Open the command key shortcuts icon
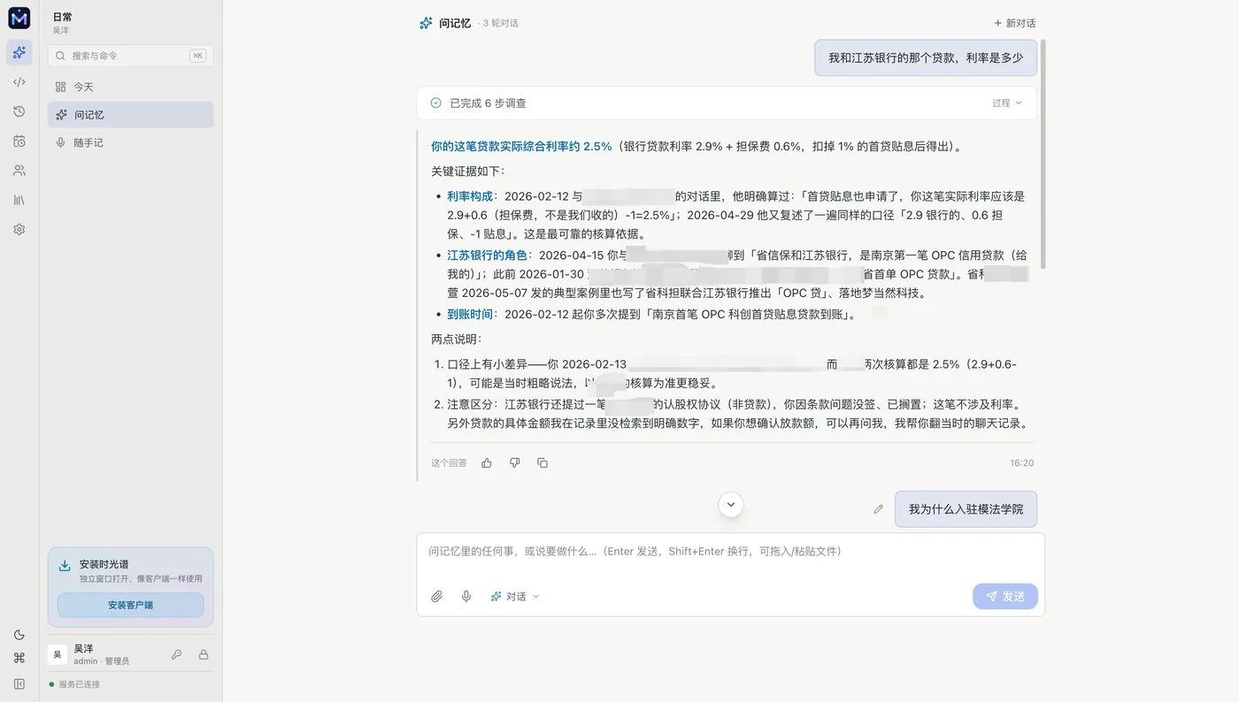1239x702 pixels. pos(19,658)
